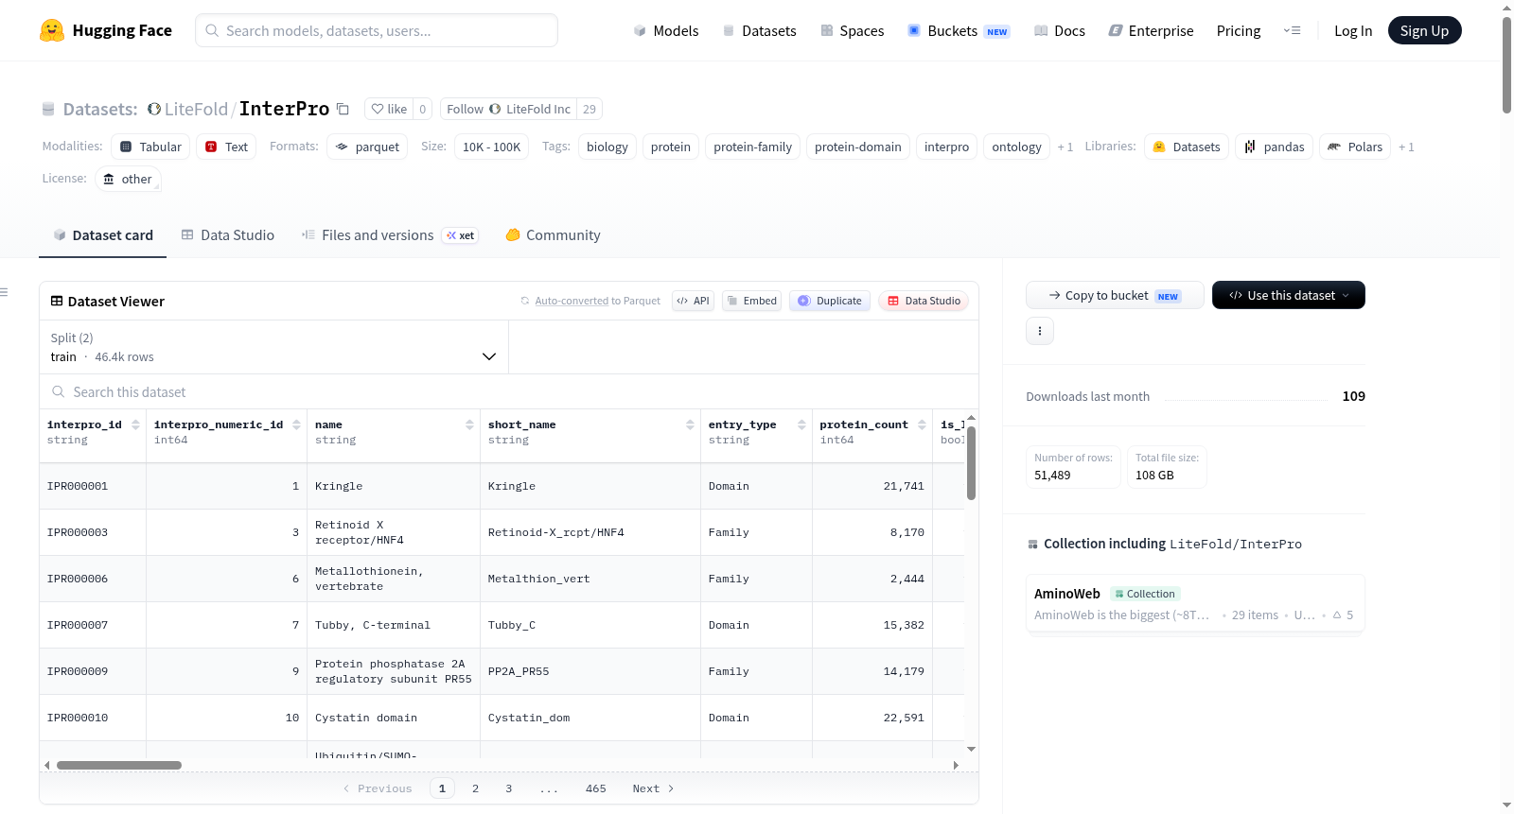
Task: Copy the dataset name with the copy icon
Action: [x=343, y=110]
